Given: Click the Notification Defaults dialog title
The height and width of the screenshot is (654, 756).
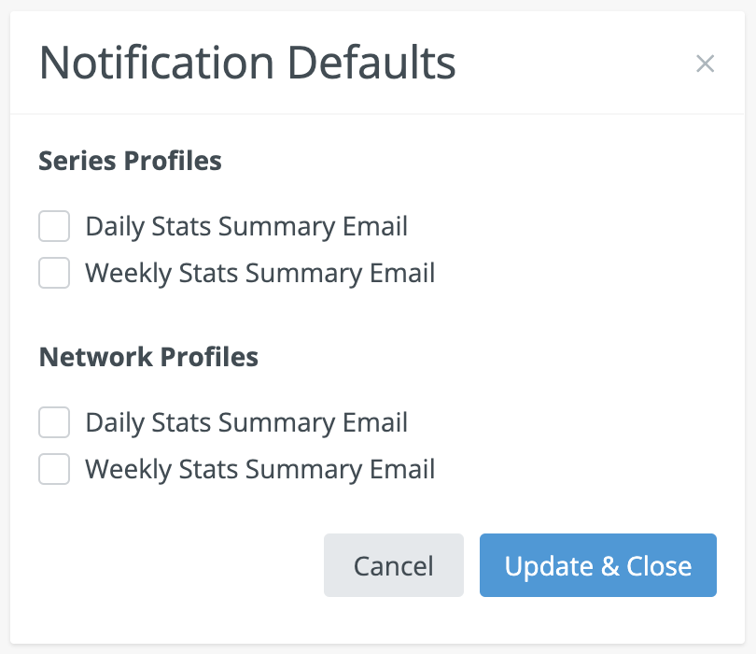Looking at the screenshot, I should pyautogui.click(x=247, y=64).
